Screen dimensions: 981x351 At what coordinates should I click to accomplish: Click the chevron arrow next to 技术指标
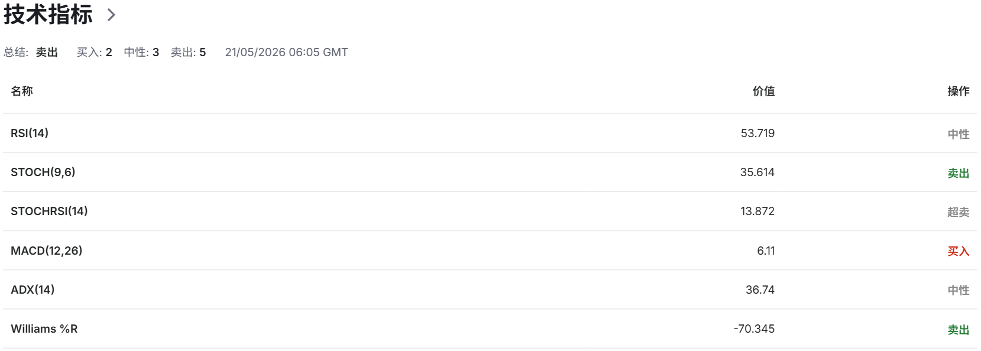[111, 15]
